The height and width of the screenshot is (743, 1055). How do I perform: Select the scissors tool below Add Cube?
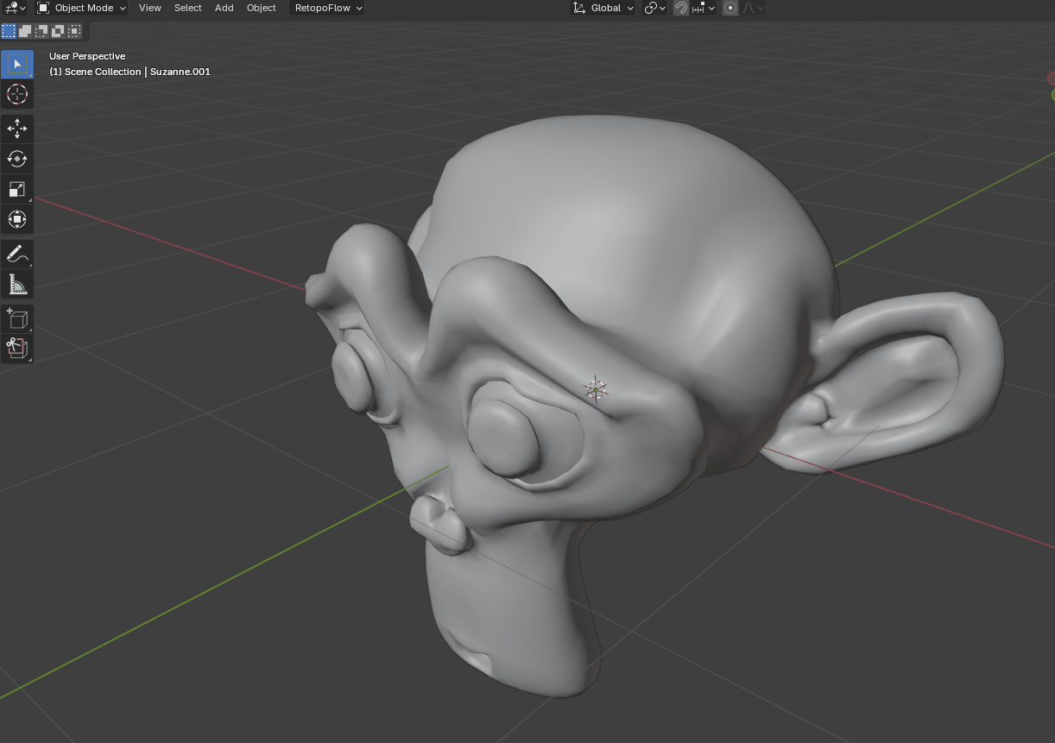point(17,349)
